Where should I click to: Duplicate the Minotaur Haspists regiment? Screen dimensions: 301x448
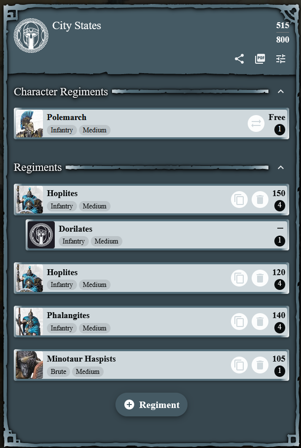[239, 365]
